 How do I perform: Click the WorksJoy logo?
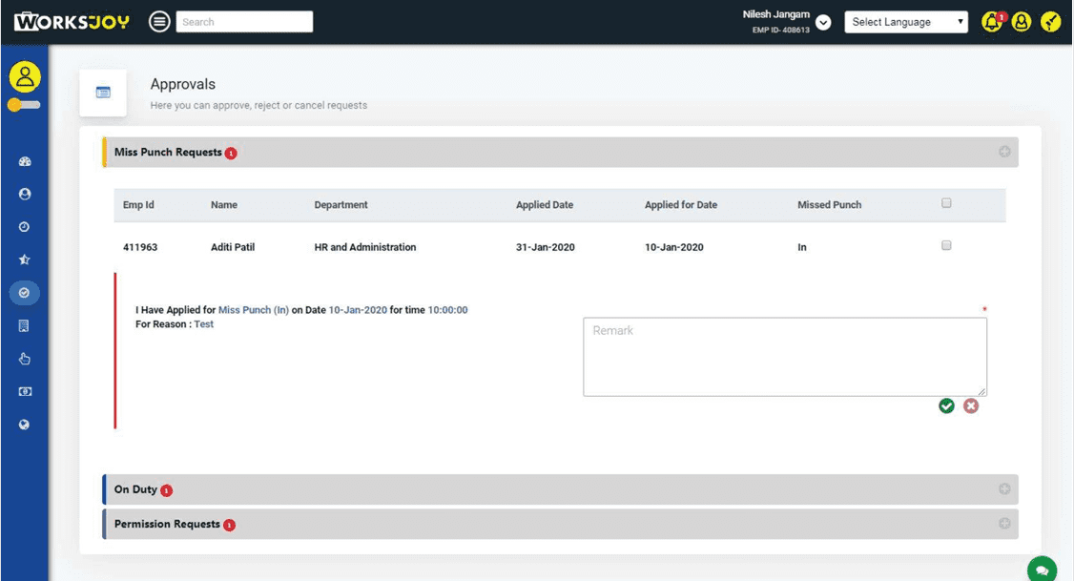click(x=72, y=22)
